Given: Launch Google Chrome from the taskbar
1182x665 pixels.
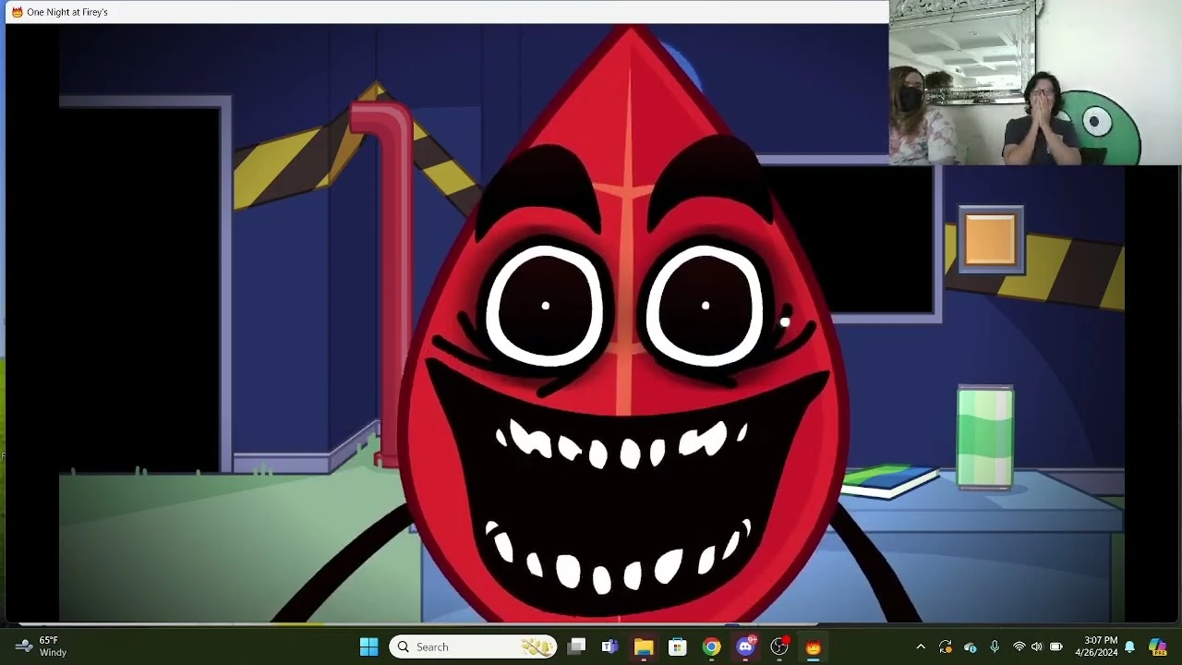Looking at the screenshot, I should (x=711, y=647).
